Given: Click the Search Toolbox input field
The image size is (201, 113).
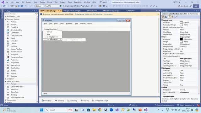Looking at the screenshot, I should (19, 14).
